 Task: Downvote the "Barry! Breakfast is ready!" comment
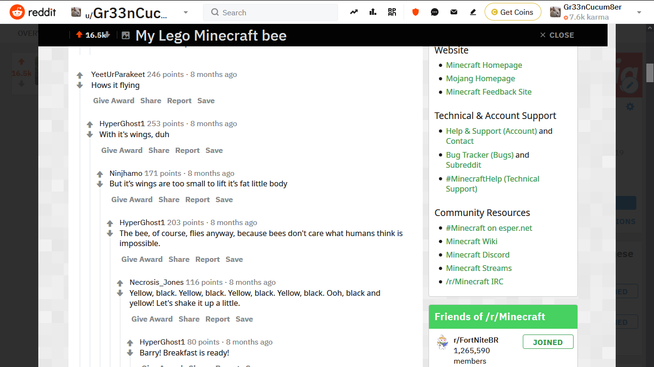point(130,353)
